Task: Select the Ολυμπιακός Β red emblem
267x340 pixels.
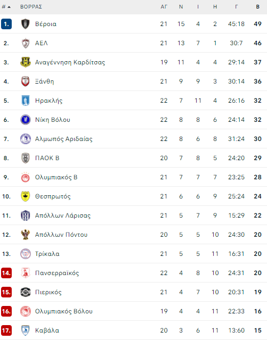Action: [26, 177]
